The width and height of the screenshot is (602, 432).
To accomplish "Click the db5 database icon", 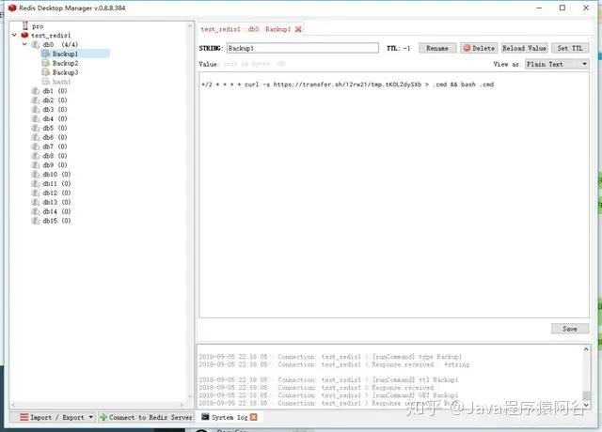I will tap(36, 128).
